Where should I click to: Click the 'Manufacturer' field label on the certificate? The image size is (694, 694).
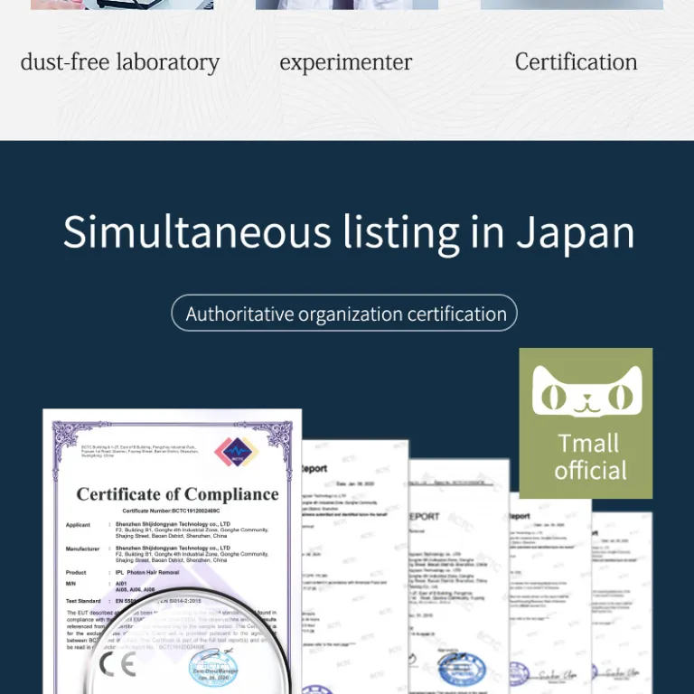pyautogui.click(x=82, y=549)
